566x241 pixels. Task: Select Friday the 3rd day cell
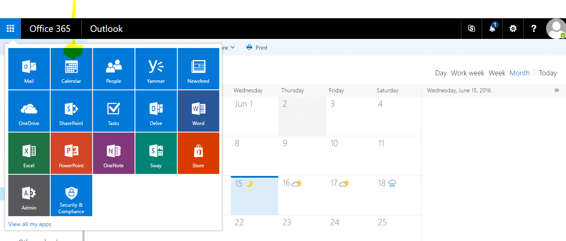[x=350, y=116]
